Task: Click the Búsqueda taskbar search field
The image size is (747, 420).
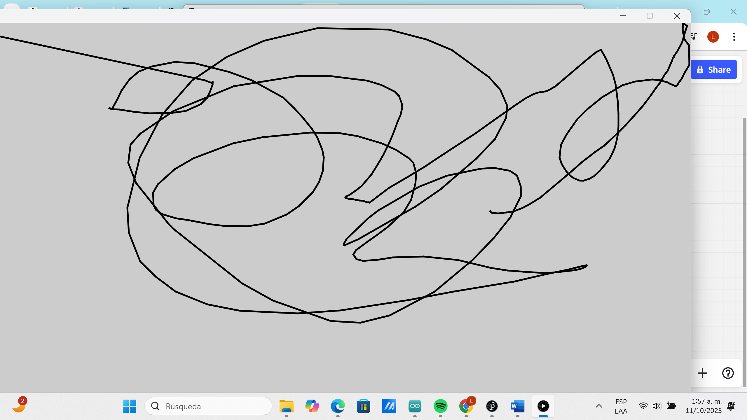Action: [x=208, y=406]
